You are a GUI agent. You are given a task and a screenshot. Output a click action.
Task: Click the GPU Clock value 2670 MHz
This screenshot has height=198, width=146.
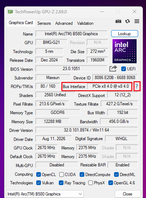pyautogui.click(x=46, y=148)
